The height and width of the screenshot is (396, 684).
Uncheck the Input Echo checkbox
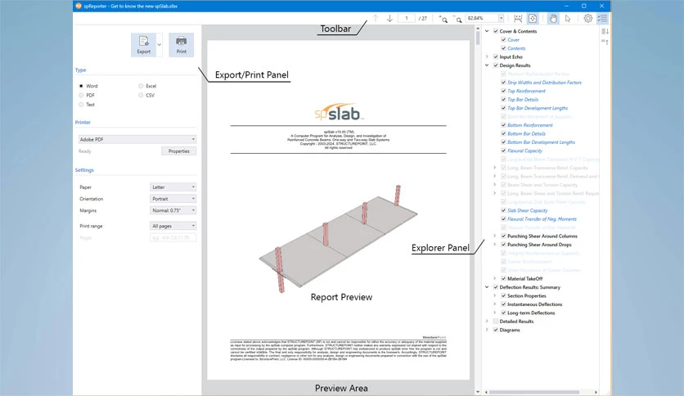[496, 56]
